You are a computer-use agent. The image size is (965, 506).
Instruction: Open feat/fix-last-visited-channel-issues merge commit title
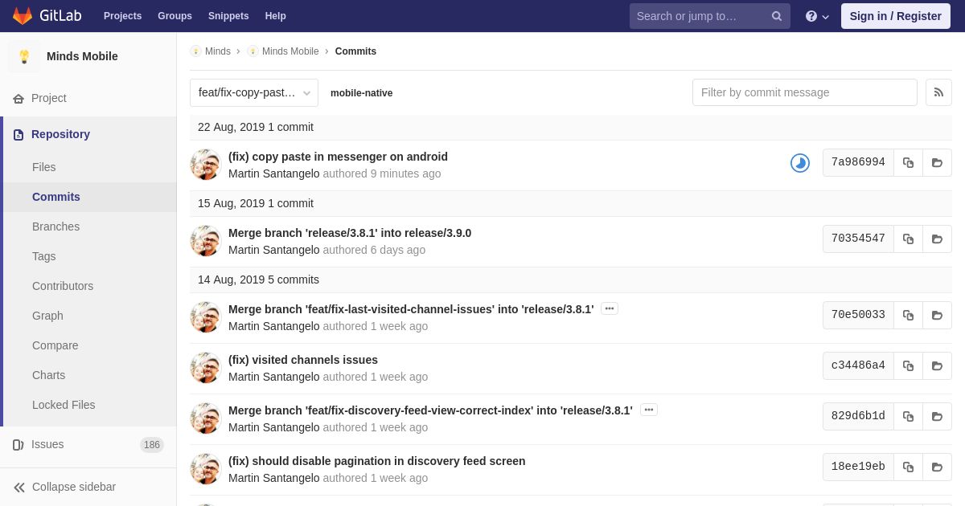tap(411, 309)
